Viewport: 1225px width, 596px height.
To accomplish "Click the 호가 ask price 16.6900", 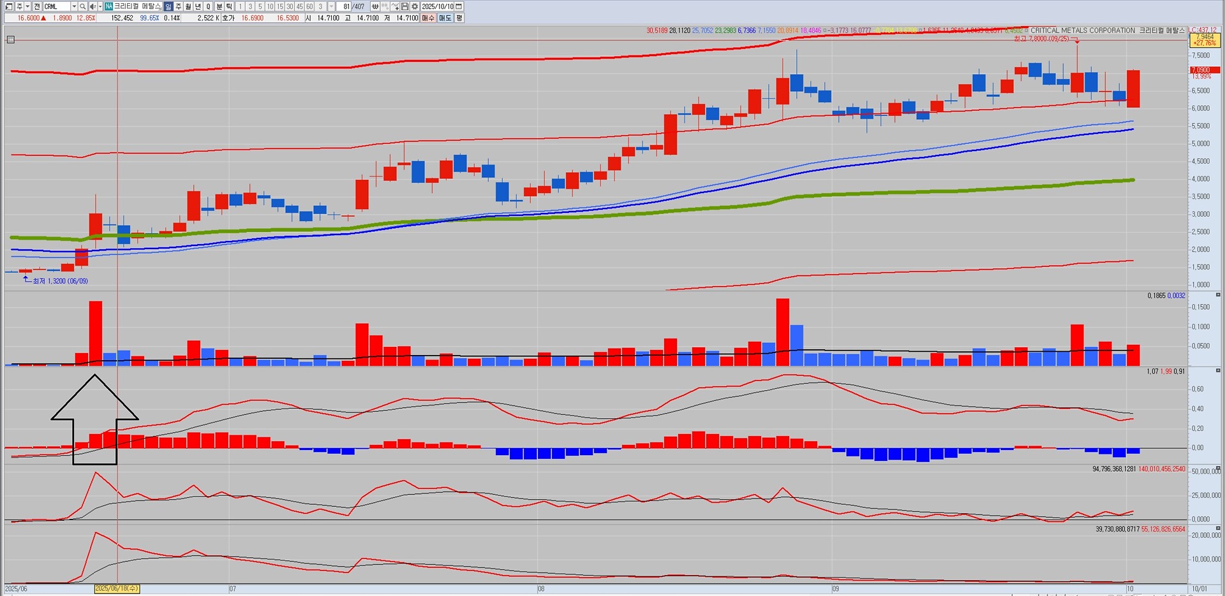I will tap(252, 18).
